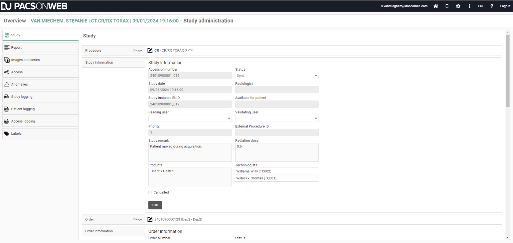Viewport: 513px width, 243px height.
Task: Click the Products box with Telebrix Gastro
Action: click(190, 177)
